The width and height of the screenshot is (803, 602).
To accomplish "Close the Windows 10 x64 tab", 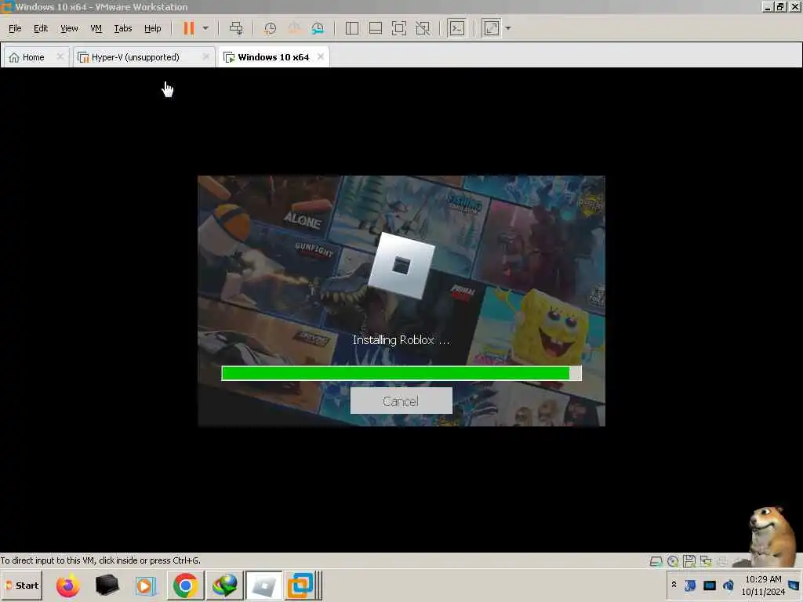I will point(321,56).
